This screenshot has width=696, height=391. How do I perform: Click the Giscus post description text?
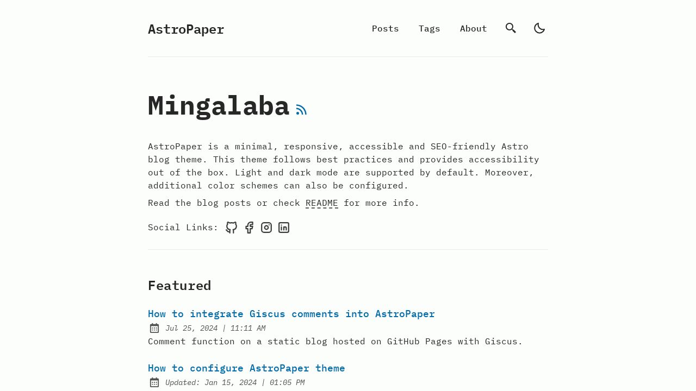(x=335, y=342)
